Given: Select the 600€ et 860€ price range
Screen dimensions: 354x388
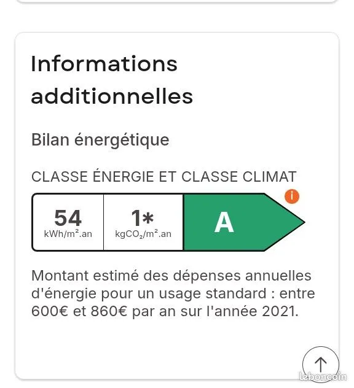Looking at the screenshot, I should (x=79, y=311).
